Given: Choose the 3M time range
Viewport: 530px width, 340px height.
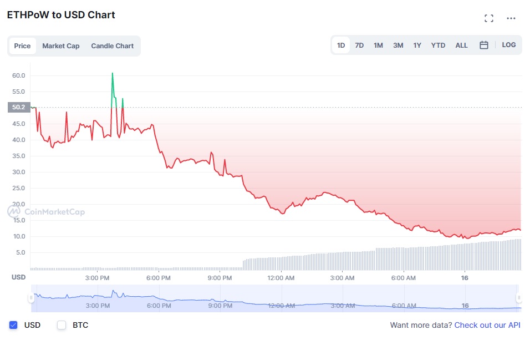Looking at the screenshot, I should coord(398,45).
